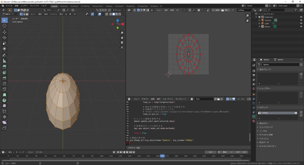Screen dimensions: 304x165
Task: Switch to the Scripting workspace tab
Action: (x=154, y=6)
